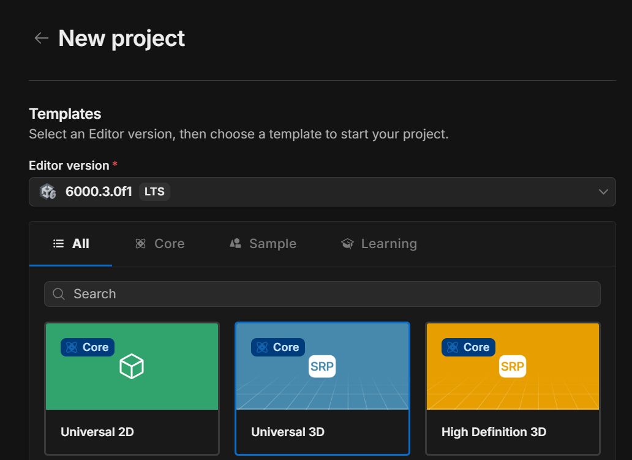Open the Editor version dropdown

coord(322,192)
